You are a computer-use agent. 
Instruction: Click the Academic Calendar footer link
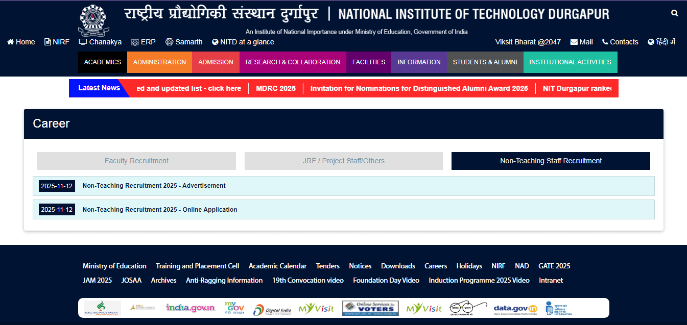coord(277,266)
